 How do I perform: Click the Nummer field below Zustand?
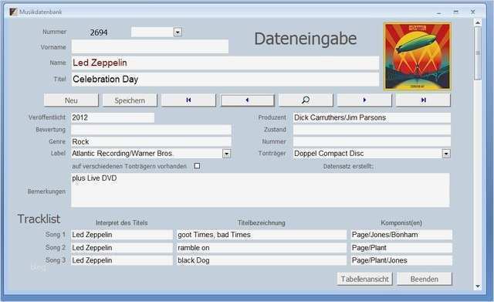[372, 141]
